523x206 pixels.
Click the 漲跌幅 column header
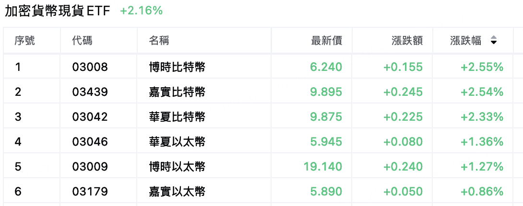pyautogui.click(x=465, y=41)
